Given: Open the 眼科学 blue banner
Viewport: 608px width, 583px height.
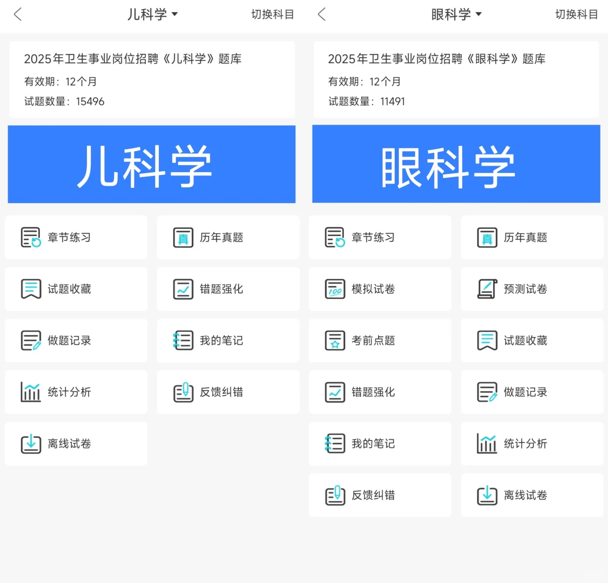Looking at the screenshot, I should coord(456,164).
